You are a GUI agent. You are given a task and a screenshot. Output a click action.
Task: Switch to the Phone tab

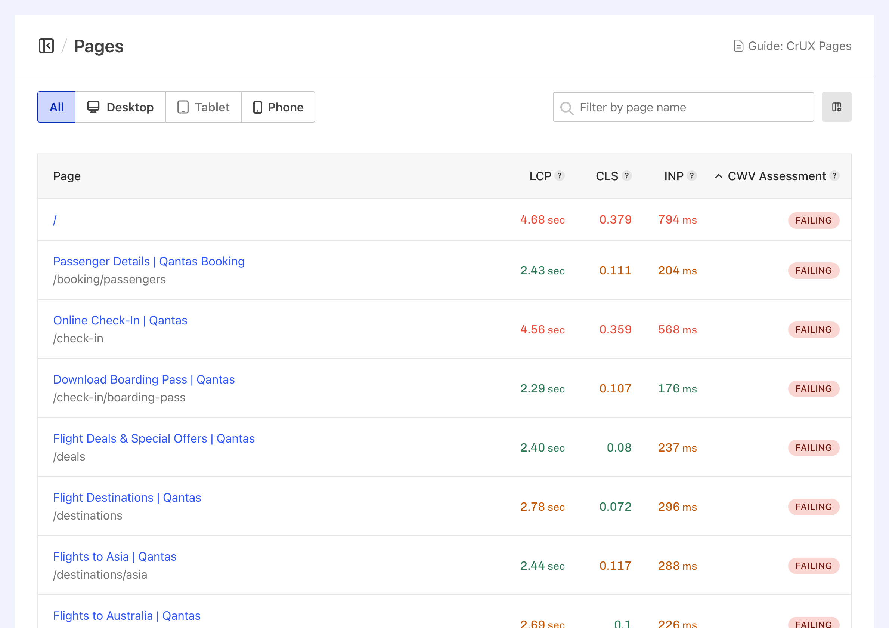point(278,107)
